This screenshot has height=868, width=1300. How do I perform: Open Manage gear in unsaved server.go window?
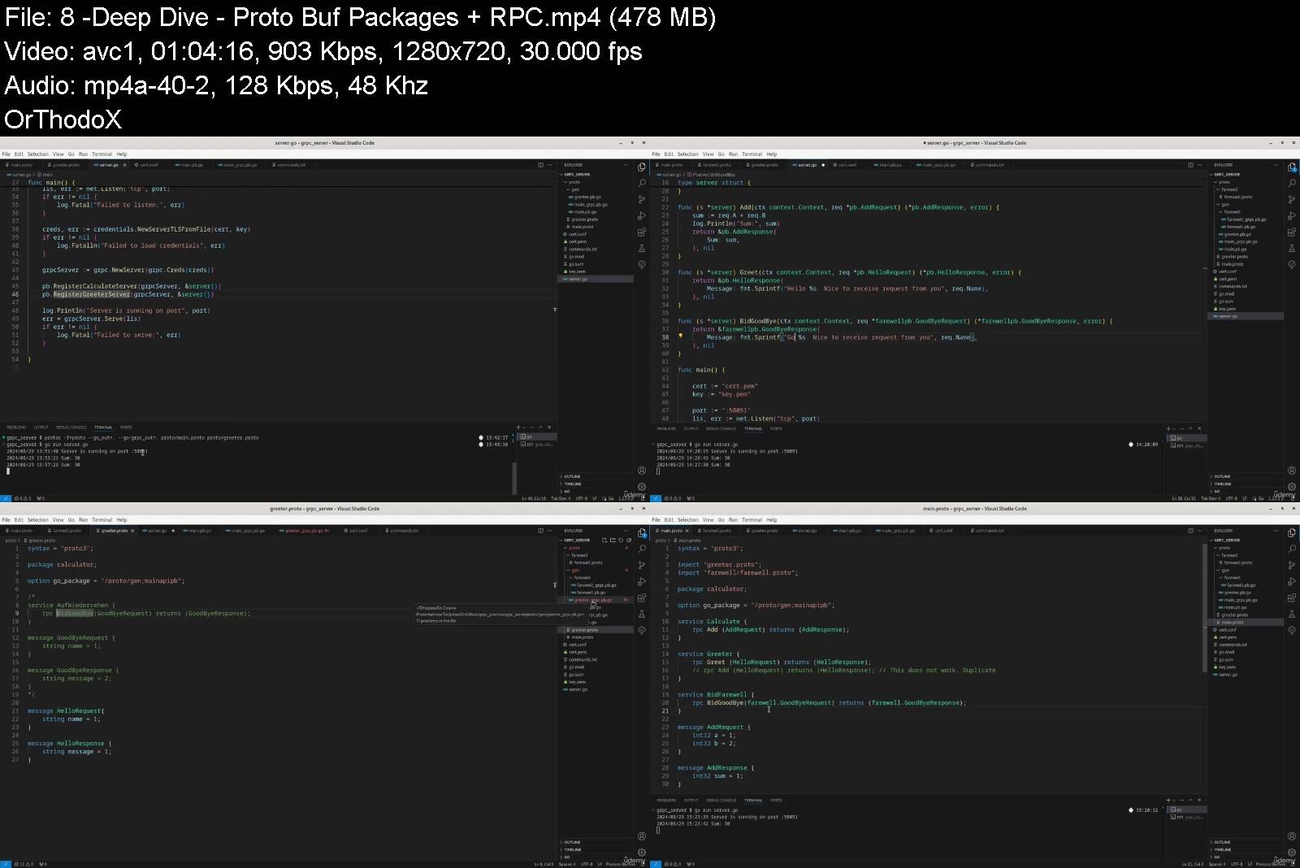[x=1292, y=487]
